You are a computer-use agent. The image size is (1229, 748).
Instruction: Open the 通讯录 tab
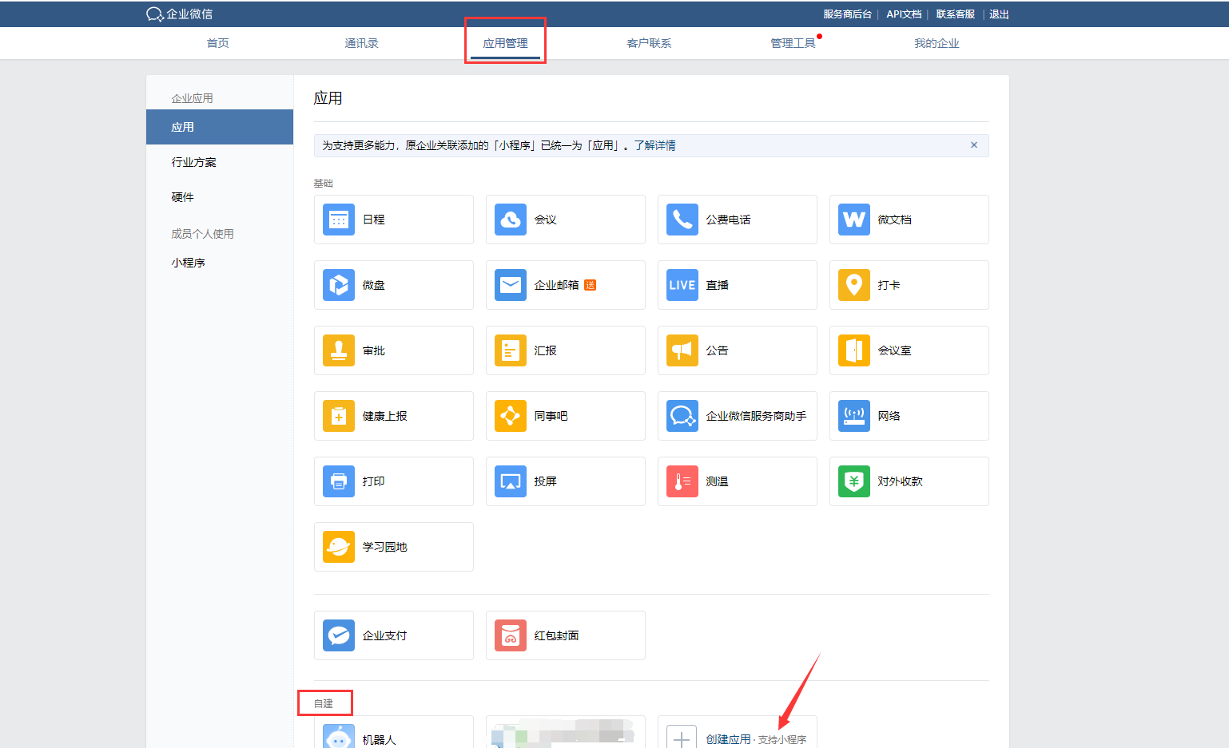(362, 43)
